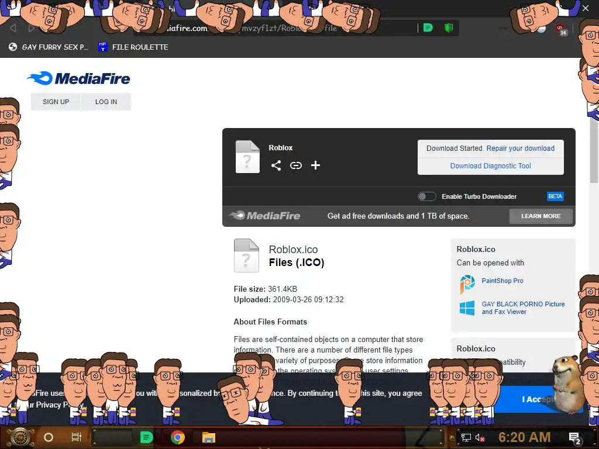This screenshot has height=449, width=599.
Task: Open the PaintShop Pro link
Action: click(x=502, y=281)
